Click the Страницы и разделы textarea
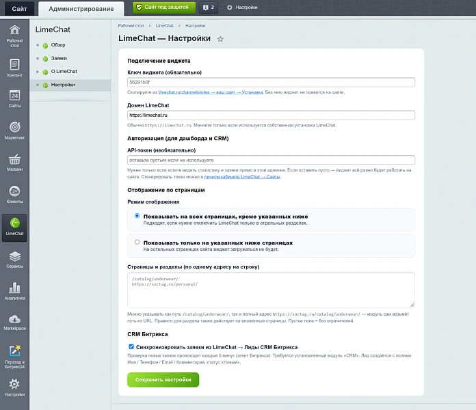Image resolution: width=476 pixels, height=410 pixels. 271,290
